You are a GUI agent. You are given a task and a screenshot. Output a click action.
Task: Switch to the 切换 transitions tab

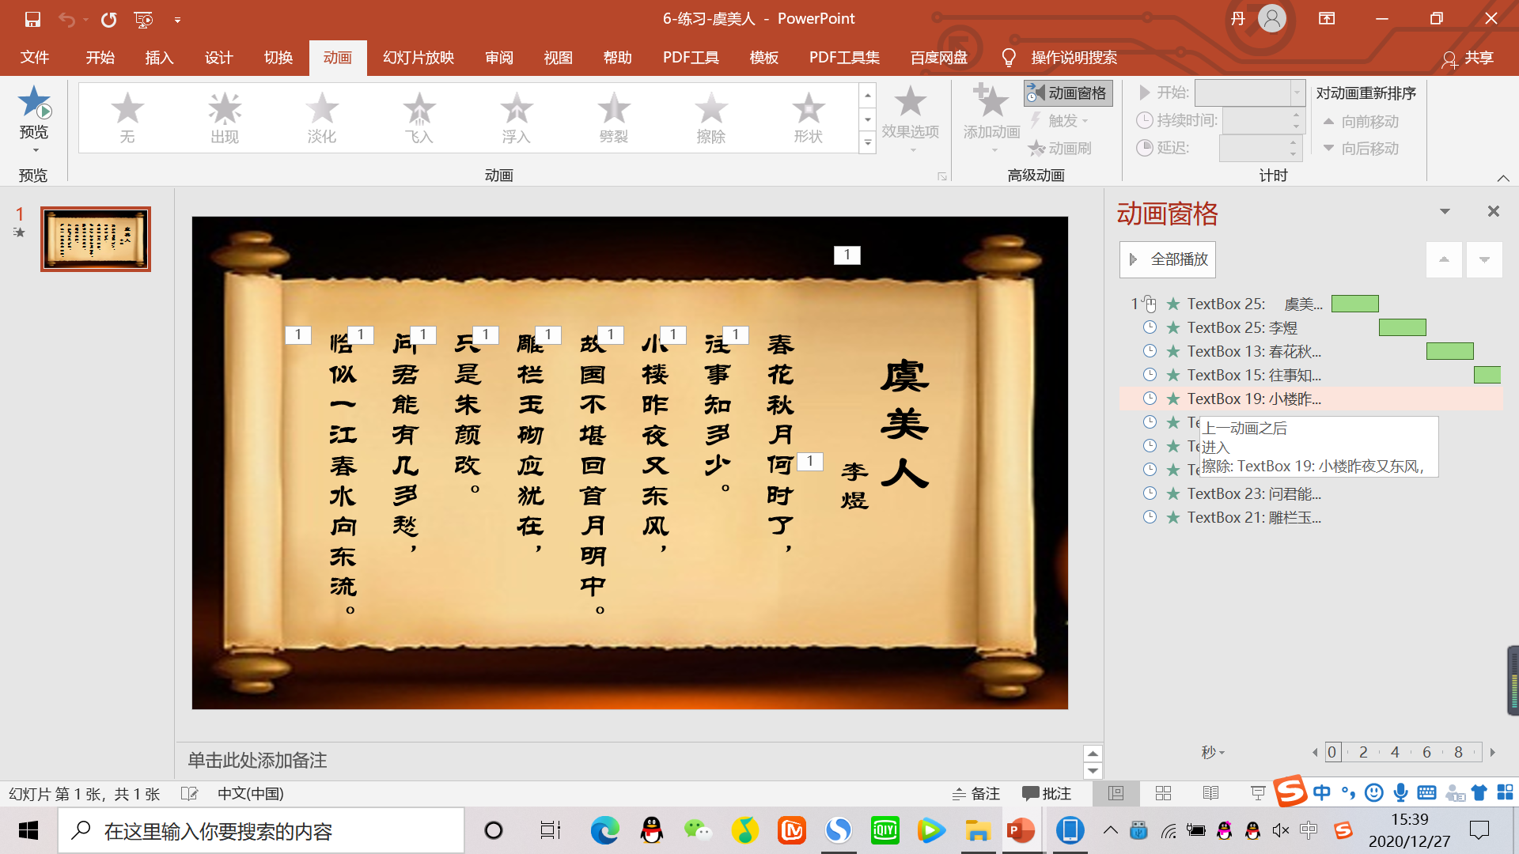pyautogui.click(x=278, y=58)
